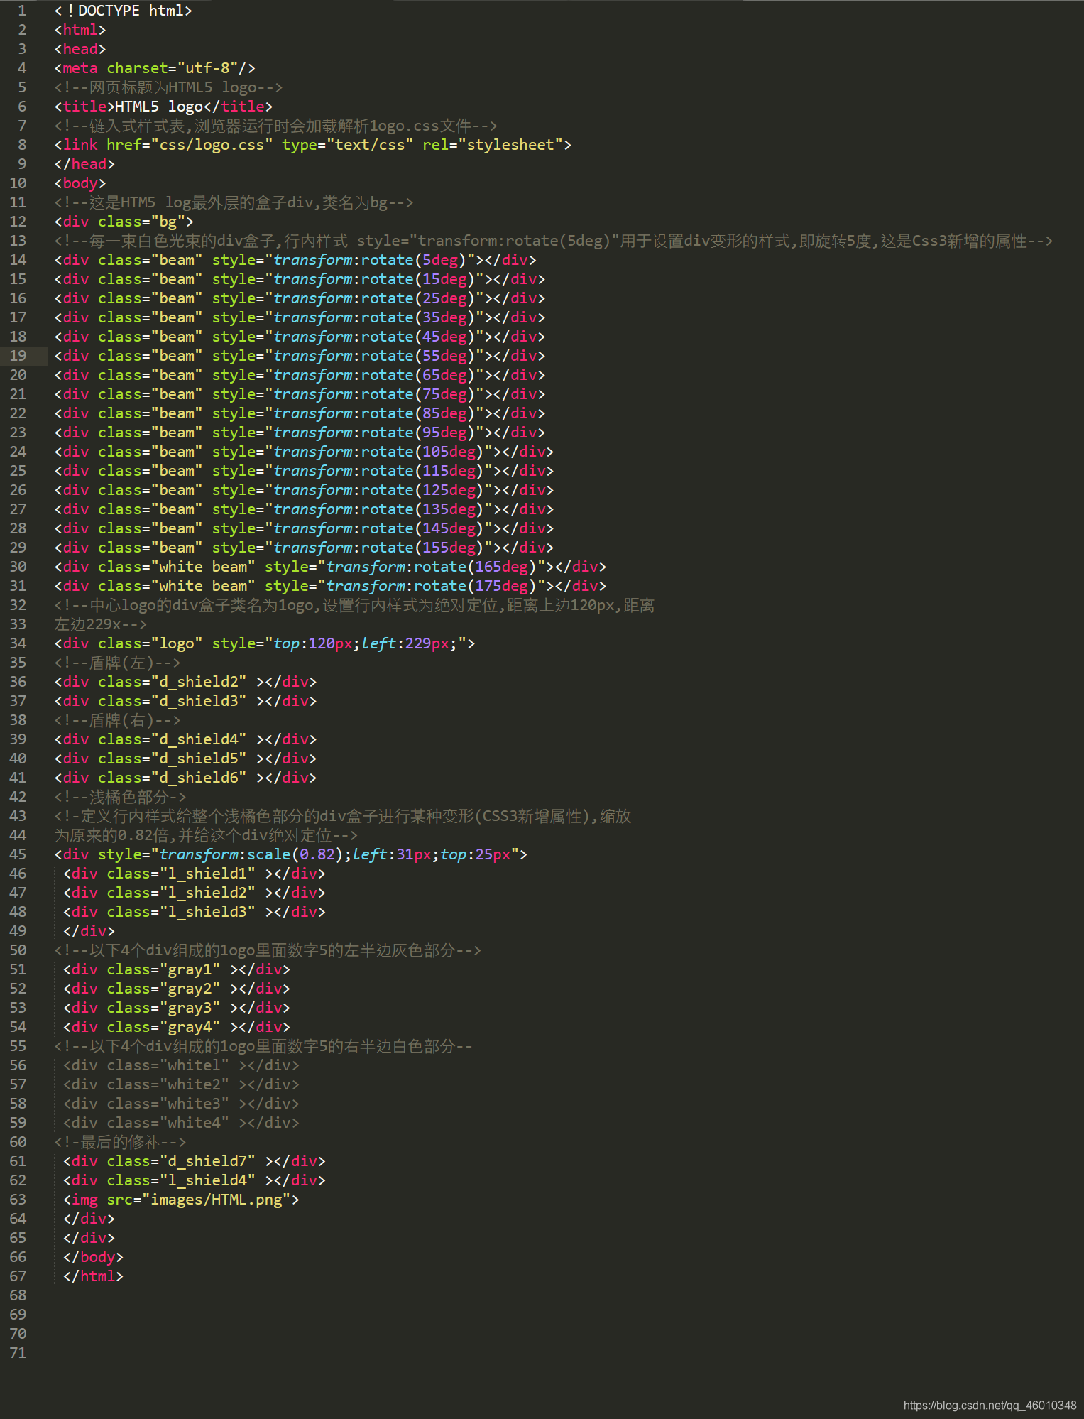
Task: Click the commented white4 div line
Action: pos(181,1123)
